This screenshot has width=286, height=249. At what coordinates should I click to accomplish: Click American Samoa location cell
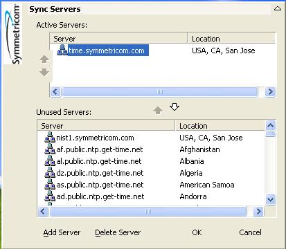pos(207,185)
